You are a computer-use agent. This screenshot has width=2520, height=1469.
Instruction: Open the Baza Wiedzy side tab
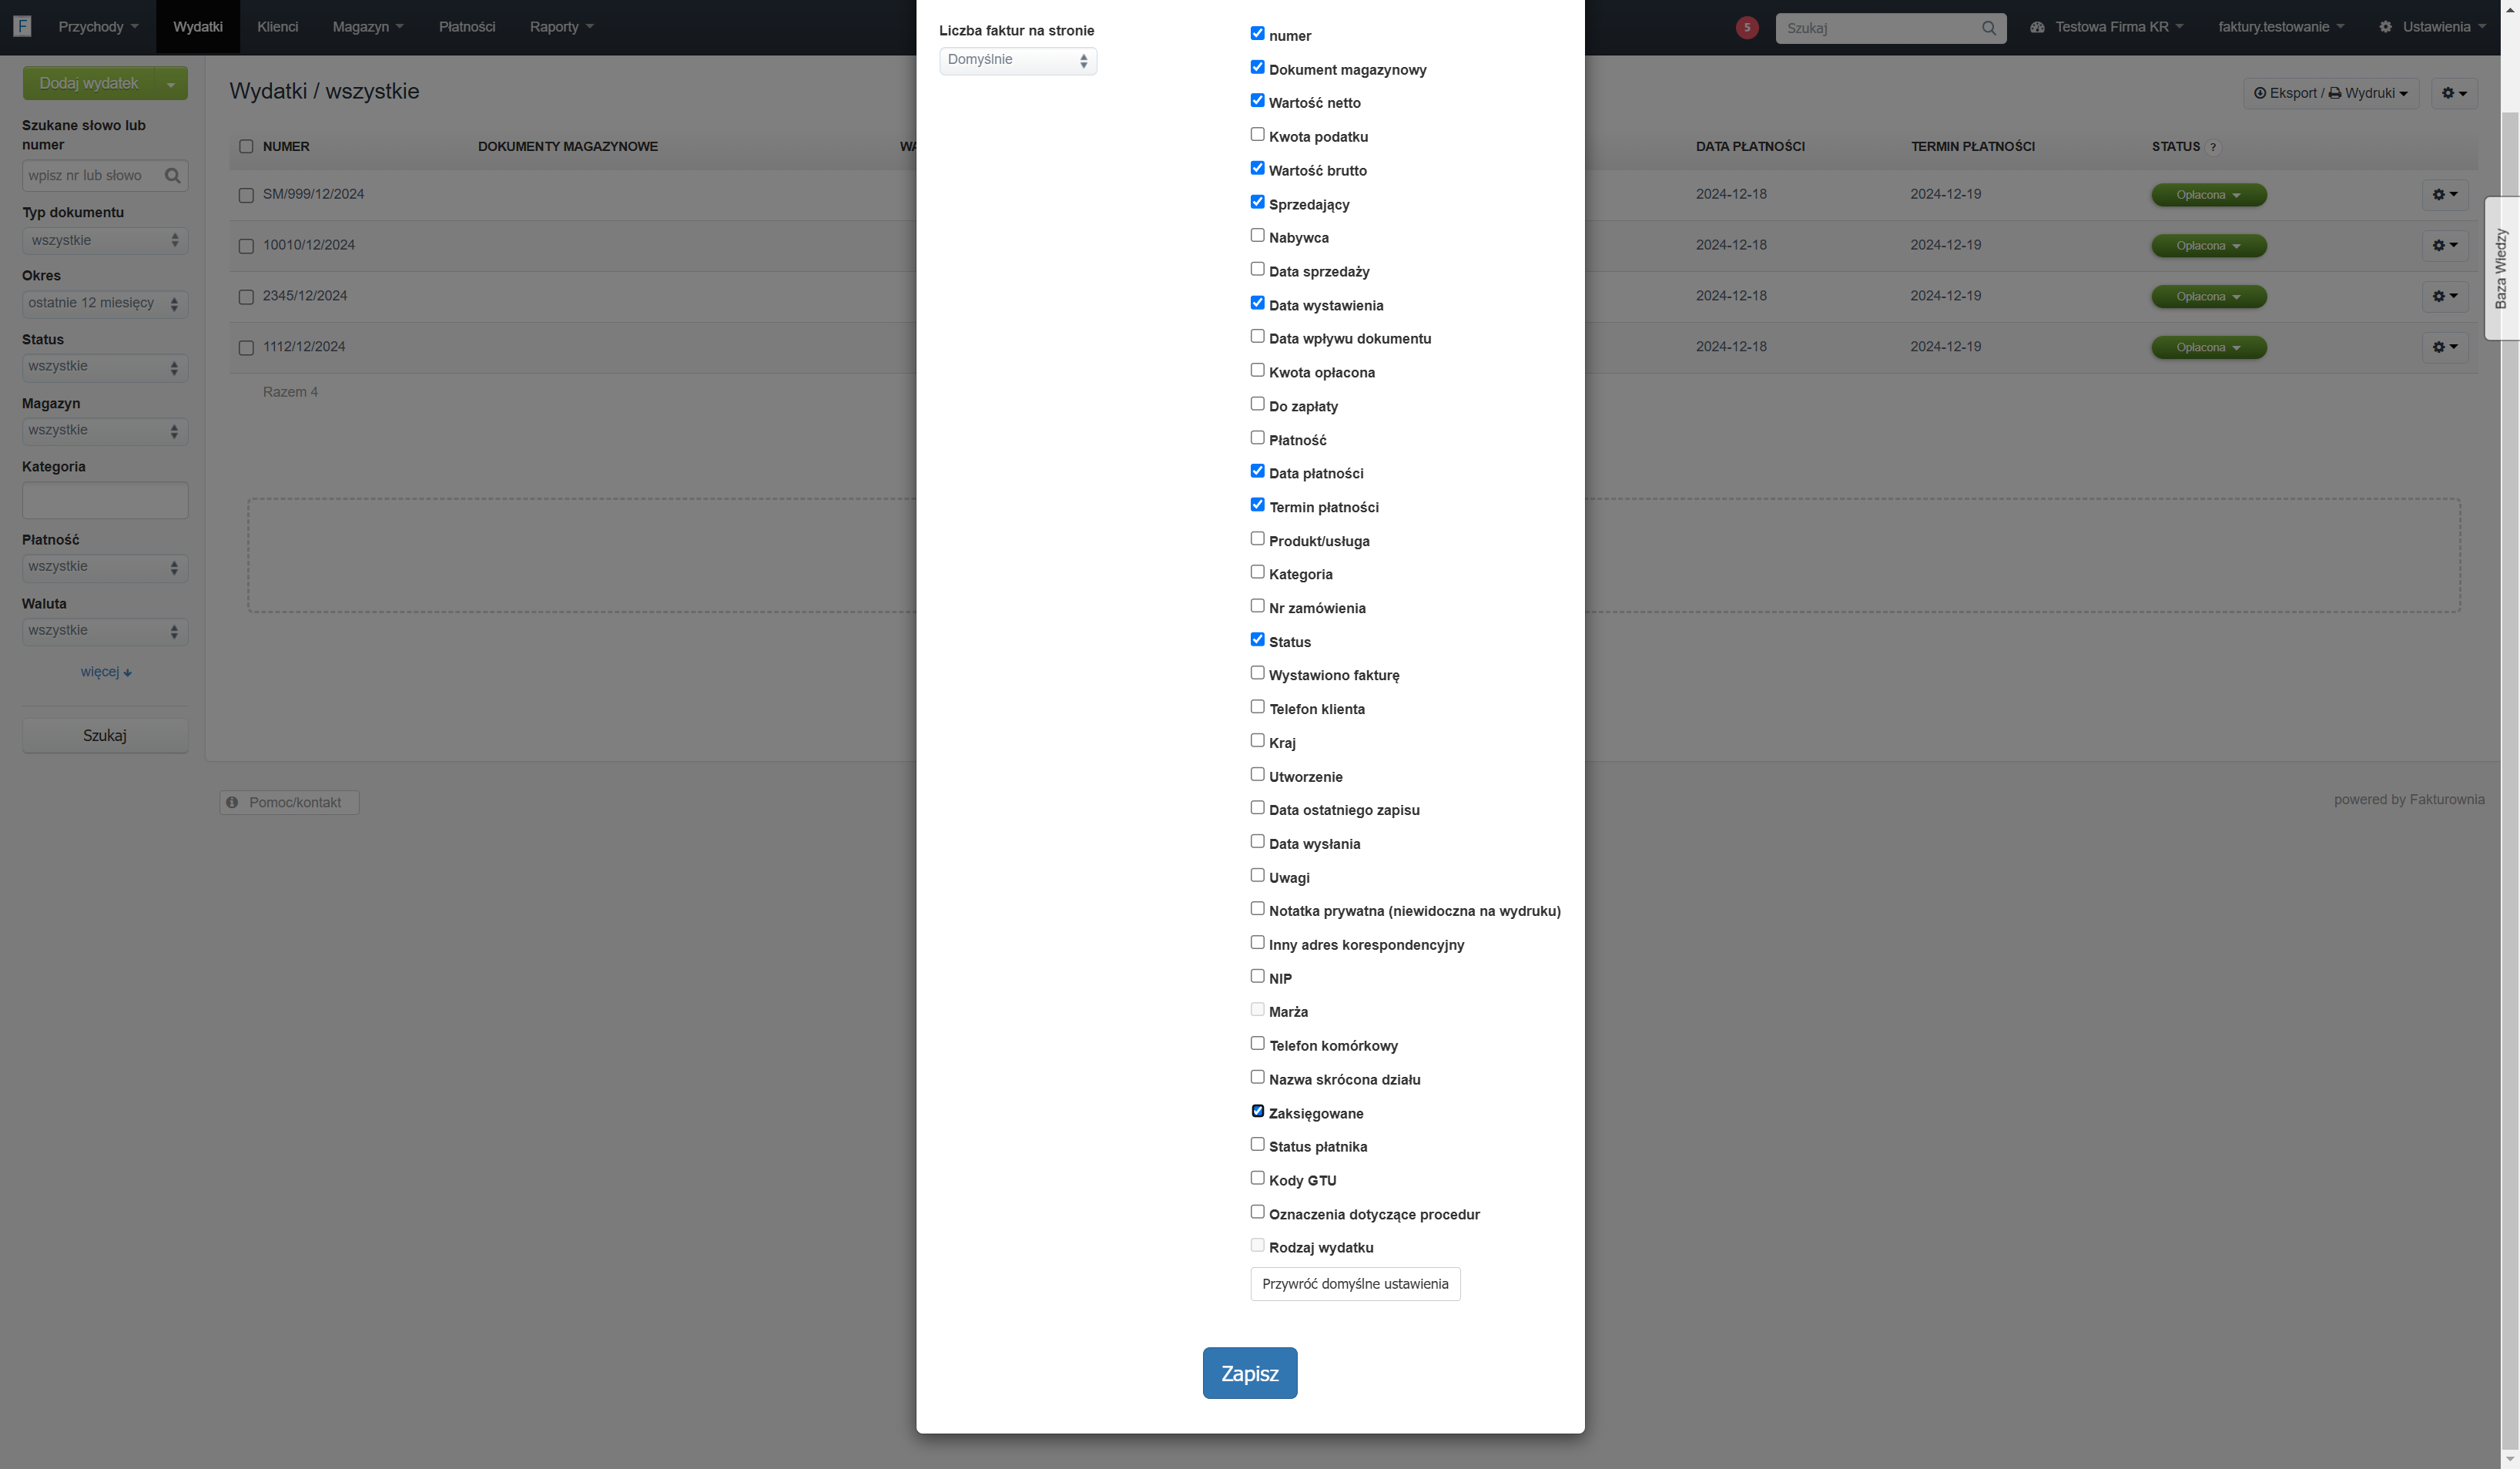click(2501, 268)
